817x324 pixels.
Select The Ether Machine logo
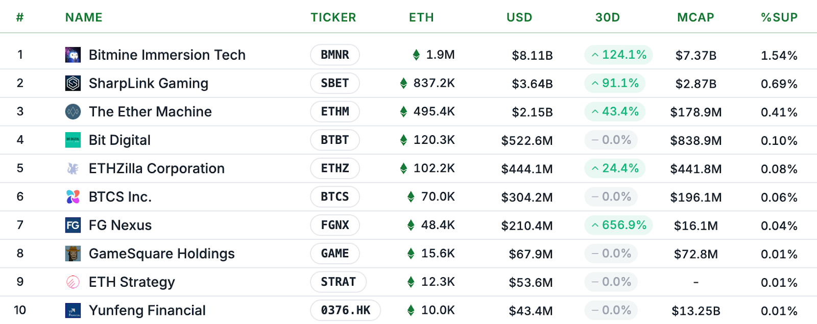pyautogui.click(x=73, y=111)
